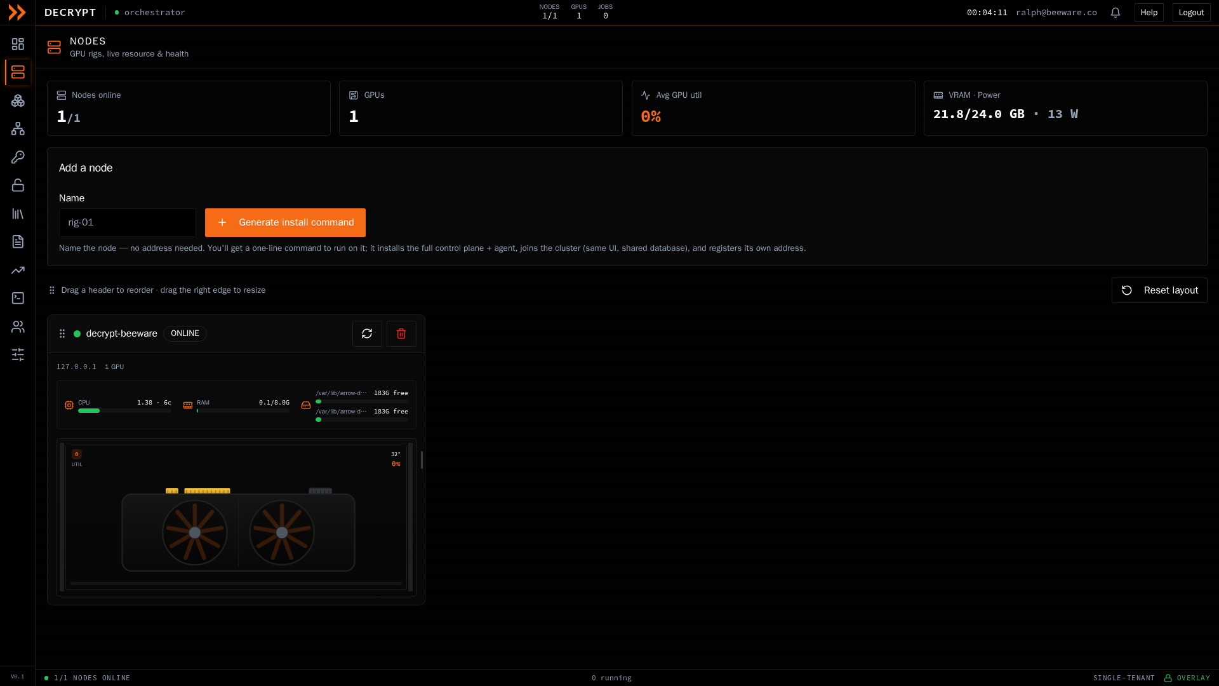This screenshot has height=686, width=1219.
Task: Open the trending chart icon in sidebar
Action: pos(18,270)
